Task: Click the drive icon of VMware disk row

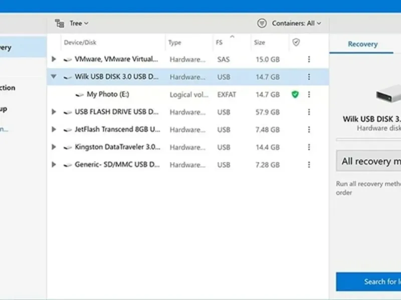Action: click(x=68, y=59)
